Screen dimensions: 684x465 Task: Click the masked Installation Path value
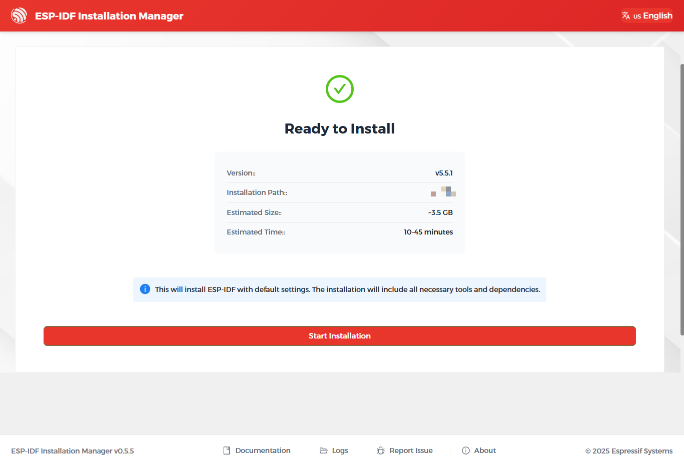[443, 192]
